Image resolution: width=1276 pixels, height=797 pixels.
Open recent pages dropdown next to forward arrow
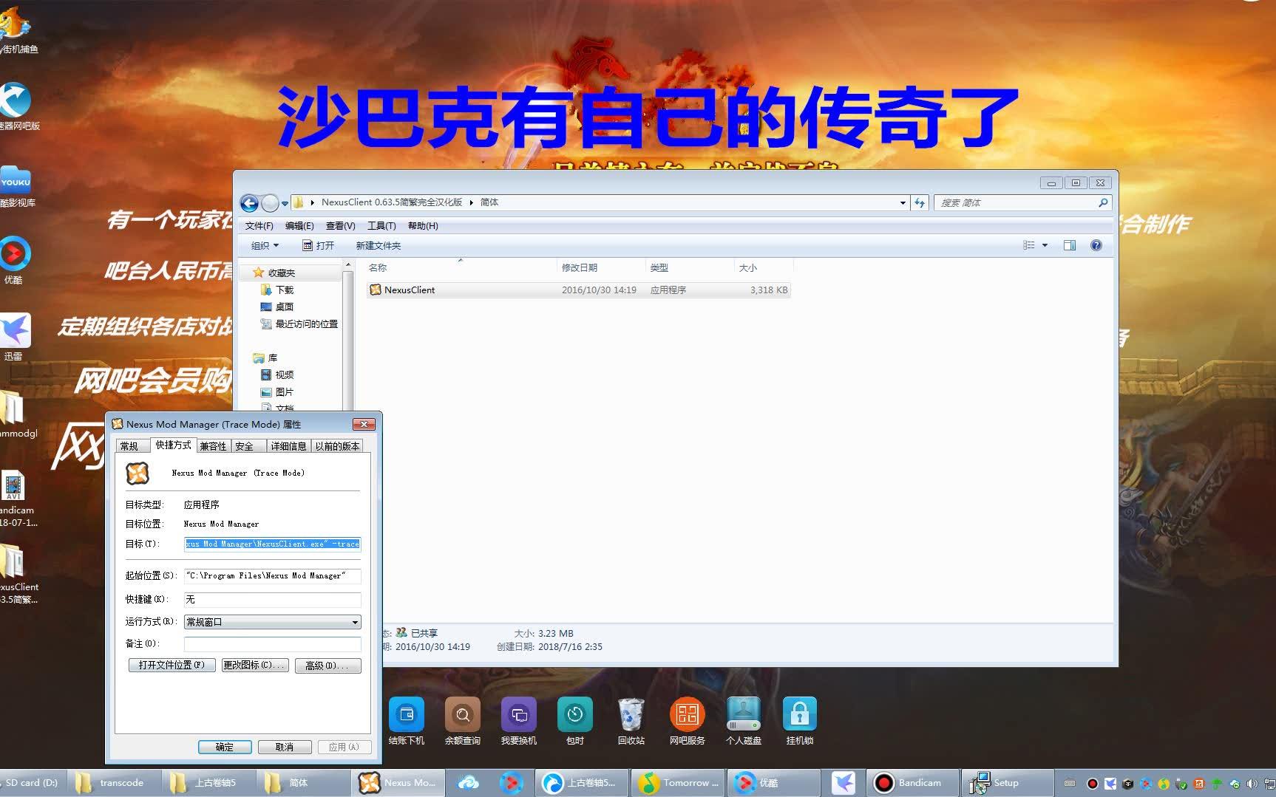285,204
